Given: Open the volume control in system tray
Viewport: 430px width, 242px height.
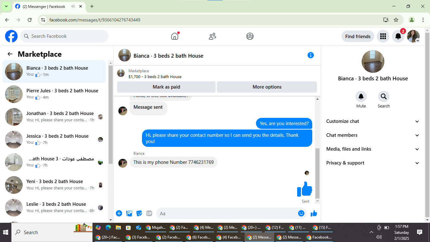Looking at the screenshot, I should click(x=379, y=237).
